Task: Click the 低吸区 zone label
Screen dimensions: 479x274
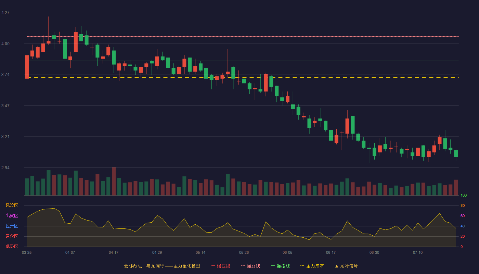Action: [12, 246]
